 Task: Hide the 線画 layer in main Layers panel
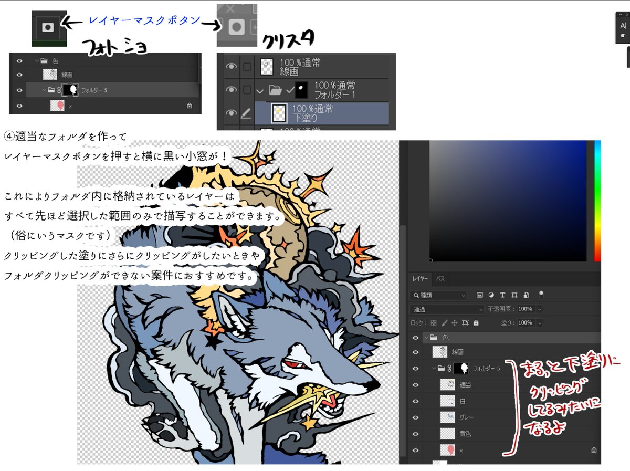pos(415,352)
